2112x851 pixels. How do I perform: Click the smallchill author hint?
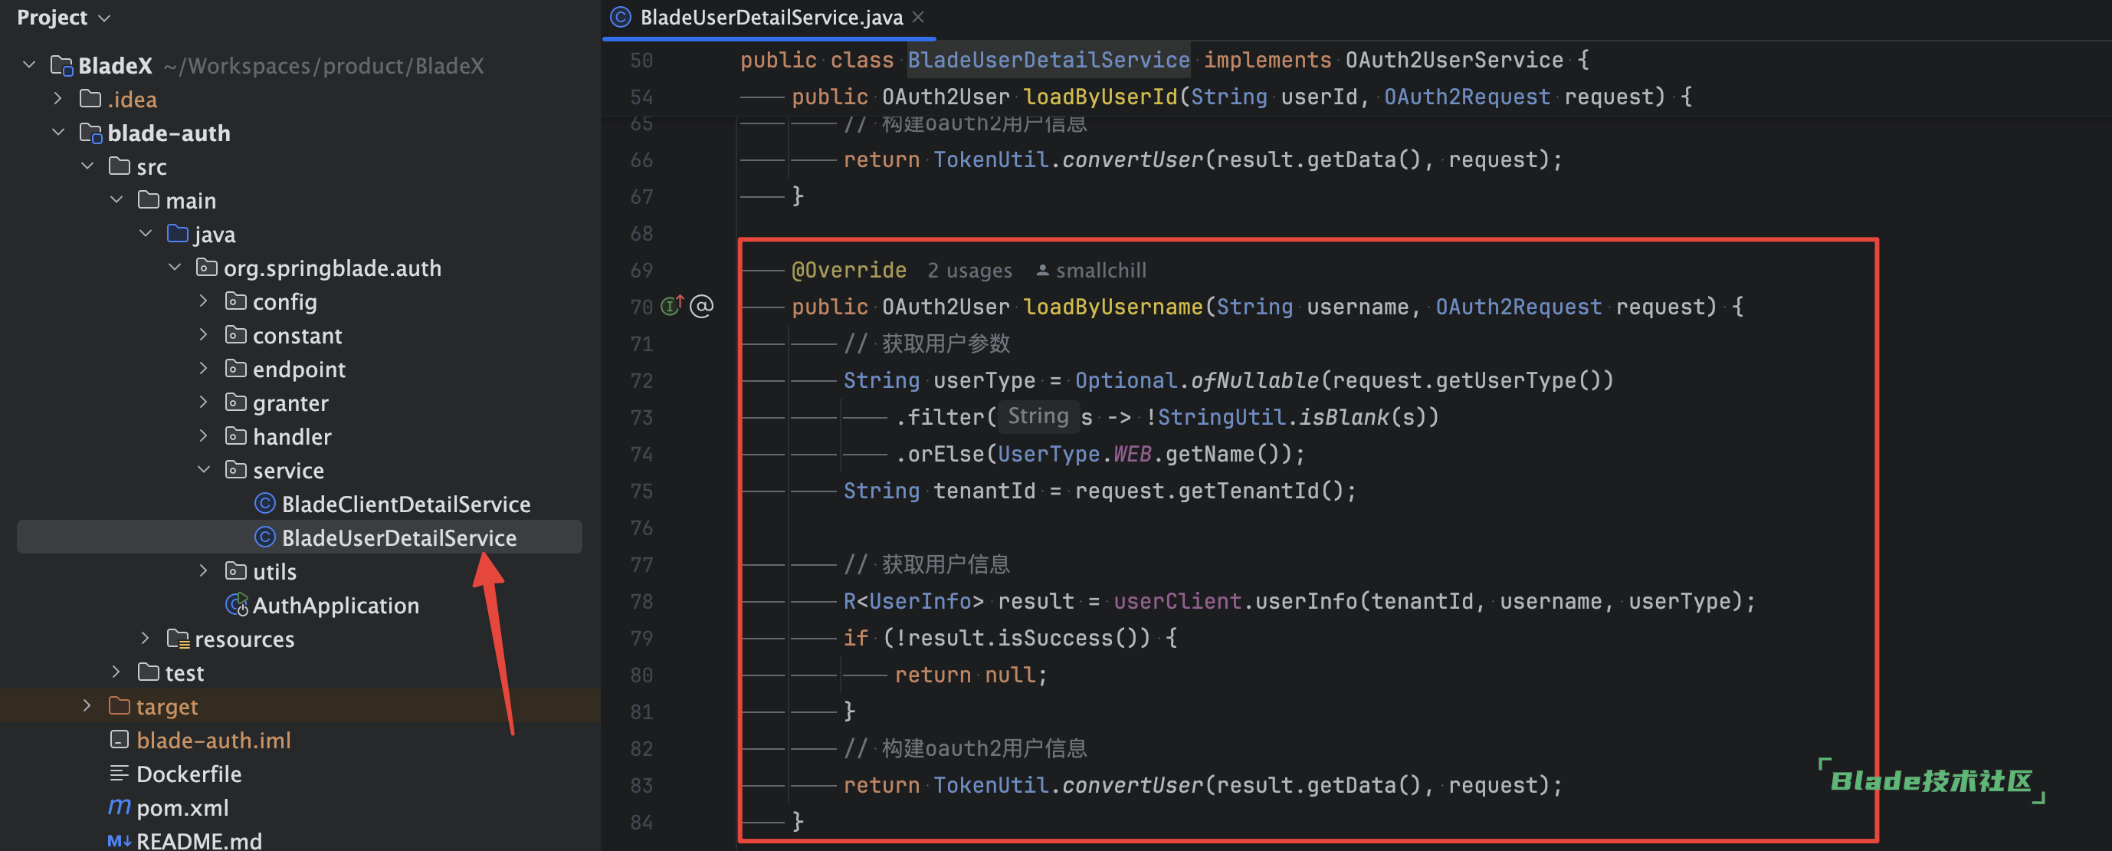(1091, 271)
